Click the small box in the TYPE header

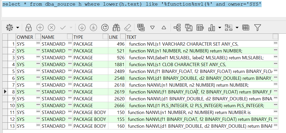tap(105, 36)
